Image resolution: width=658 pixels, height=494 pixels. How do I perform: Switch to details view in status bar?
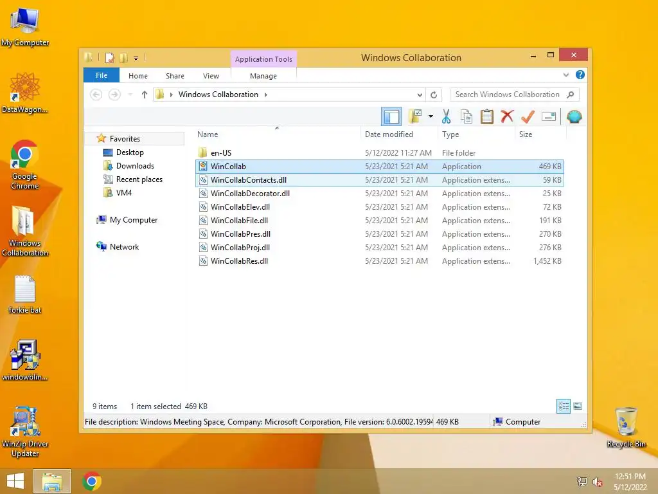[x=563, y=406]
